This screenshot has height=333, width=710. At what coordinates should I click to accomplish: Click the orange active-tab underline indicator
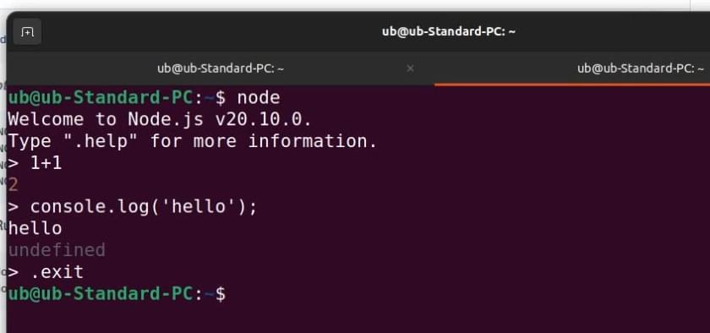point(572,85)
